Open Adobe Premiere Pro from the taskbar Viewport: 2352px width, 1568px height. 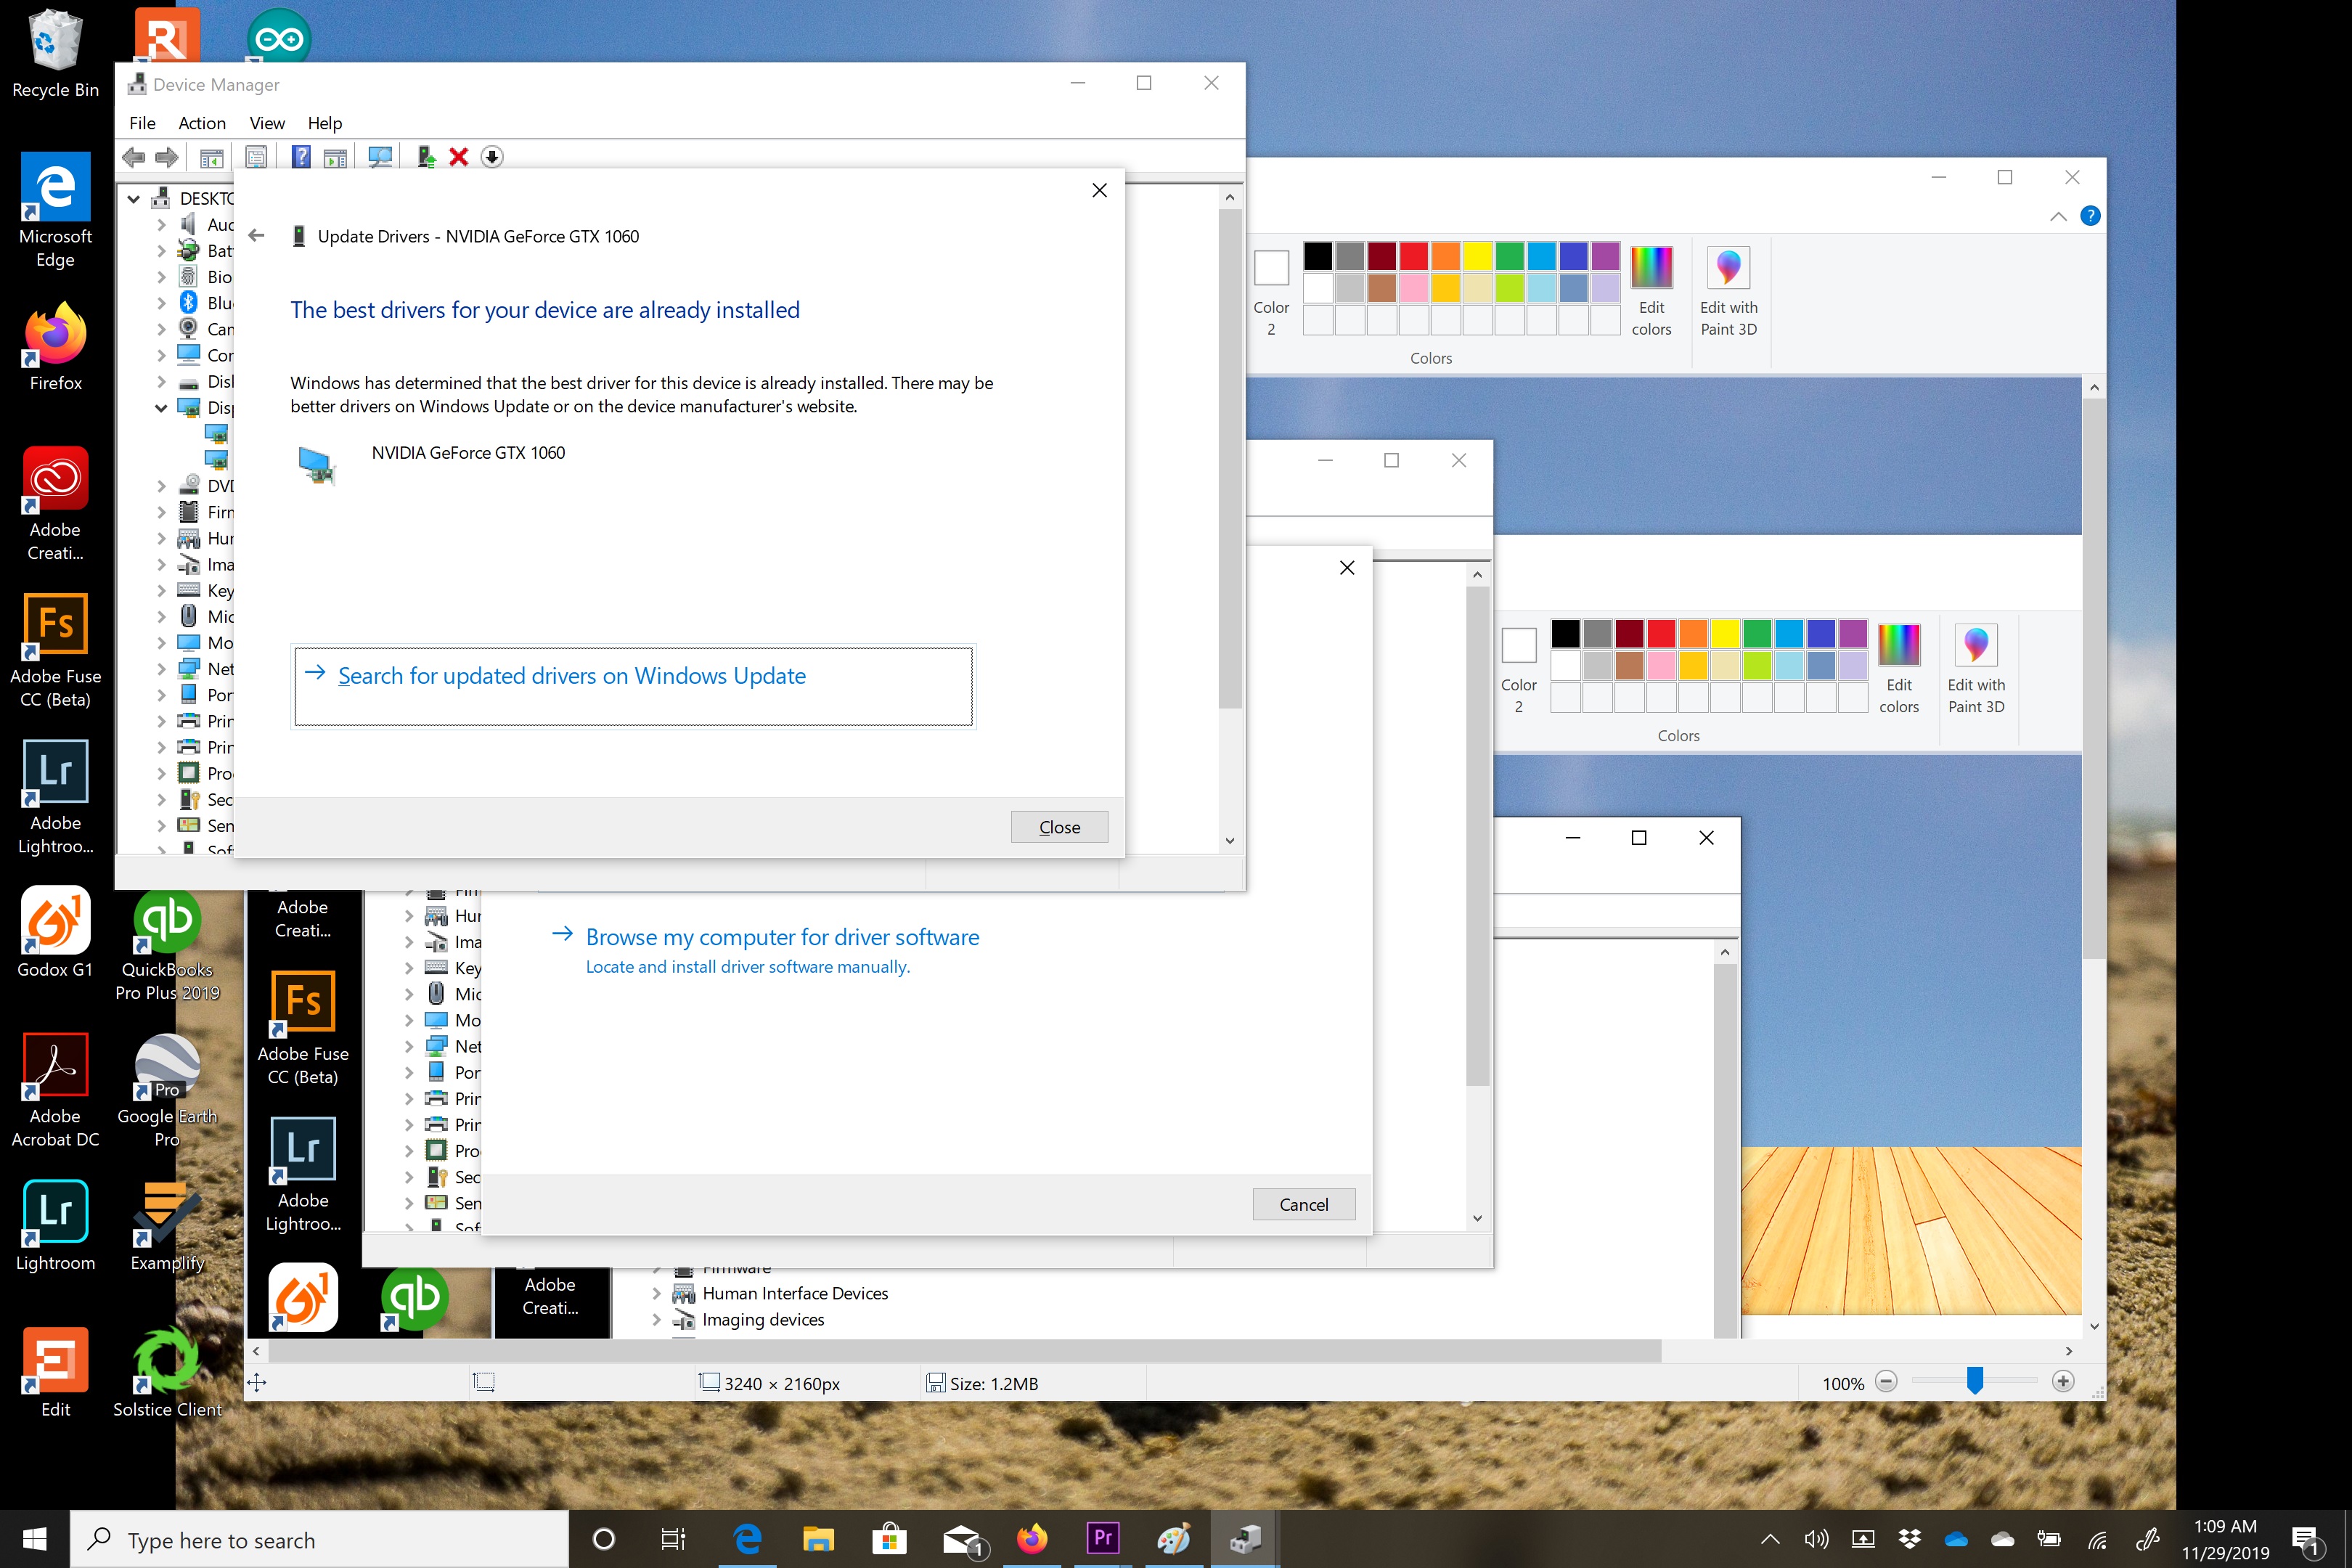point(1102,1538)
